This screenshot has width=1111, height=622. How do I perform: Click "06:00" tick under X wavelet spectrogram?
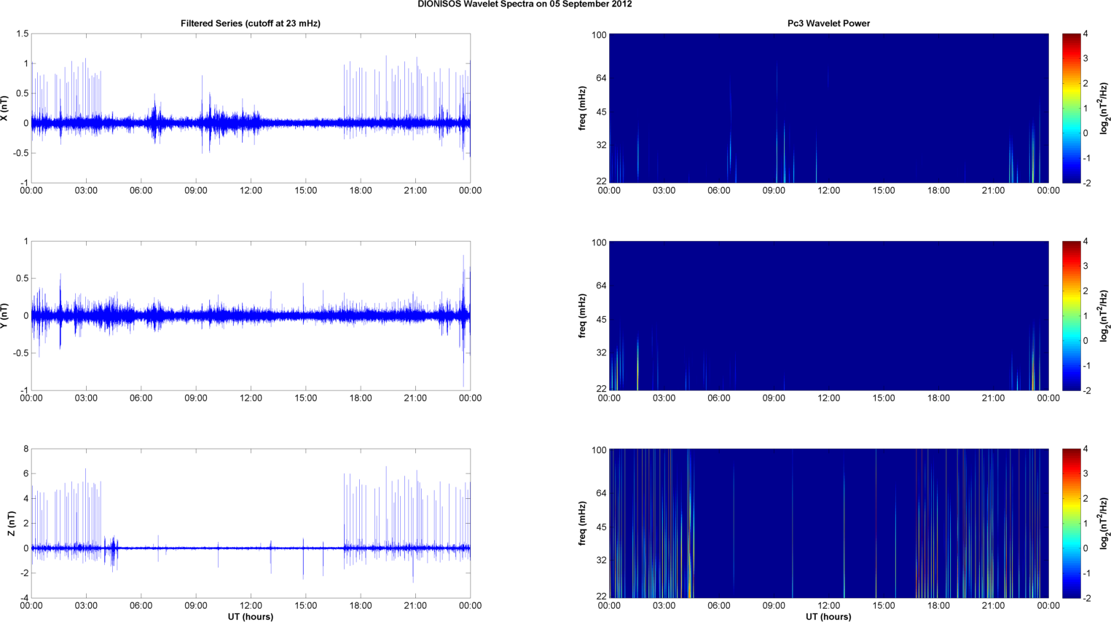click(x=719, y=191)
